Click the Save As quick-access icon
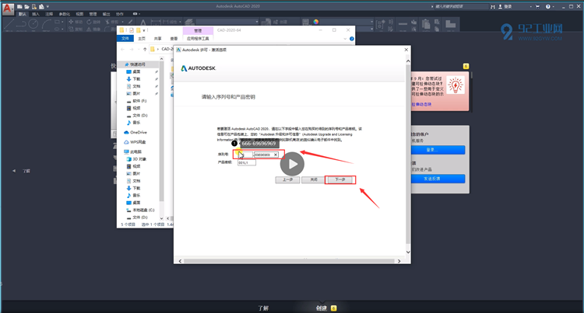584x313 pixels. coord(41,7)
